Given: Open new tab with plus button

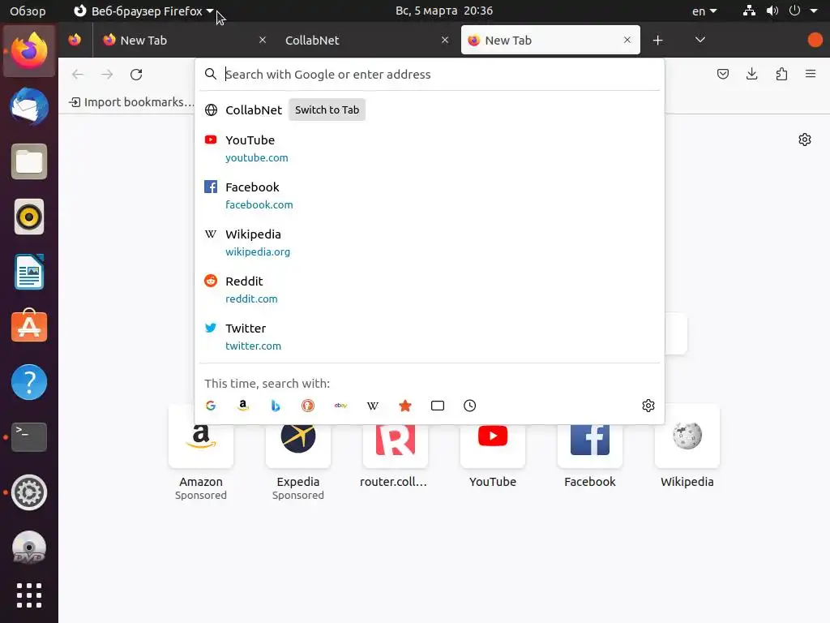Looking at the screenshot, I should (x=657, y=41).
